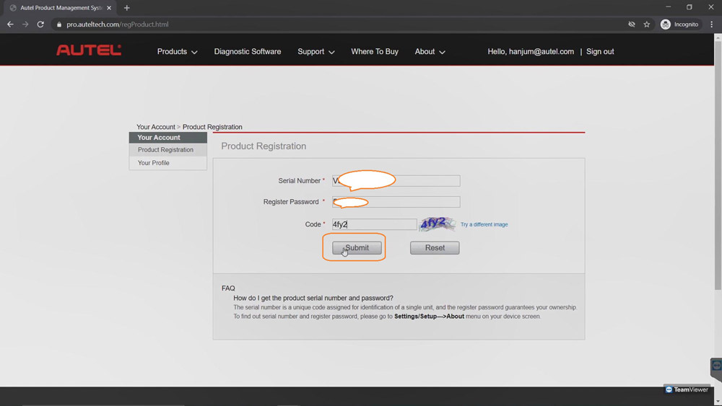Close the Autel Product Management tab
The width and height of the screenshot is (722, 406).
109,8
